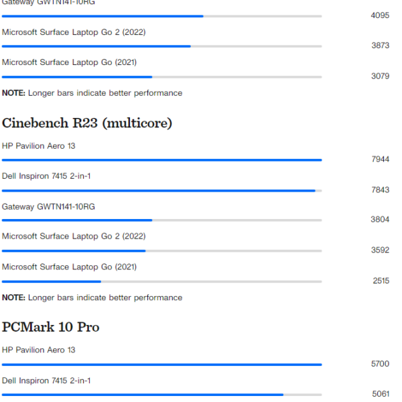Viewport: 402px width, 402px height.
Task: Click the 2515 score value
Action: pos(381,281)
